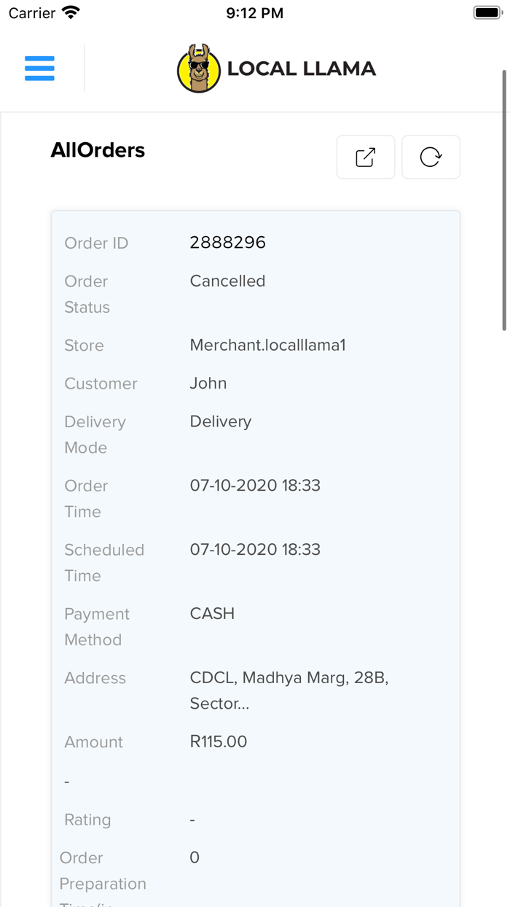Tap the Local Llama logo
510x907 pixels.
(198, 69)
